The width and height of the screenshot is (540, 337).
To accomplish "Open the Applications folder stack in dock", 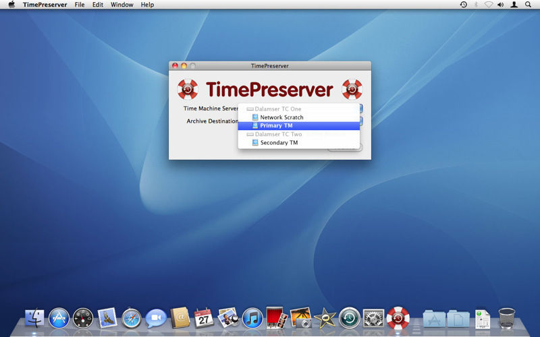I will (x=434, y=318).
